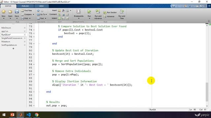Image resolution: width=211 pixels, height=118 pixels.
Task: Switch to the EDITOR ribbon tab
Action: click(8, 6)
